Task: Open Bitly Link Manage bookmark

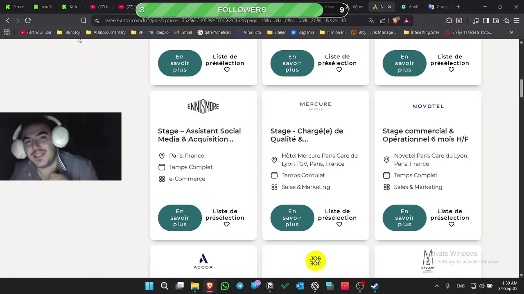Action: tap(373, 32)
